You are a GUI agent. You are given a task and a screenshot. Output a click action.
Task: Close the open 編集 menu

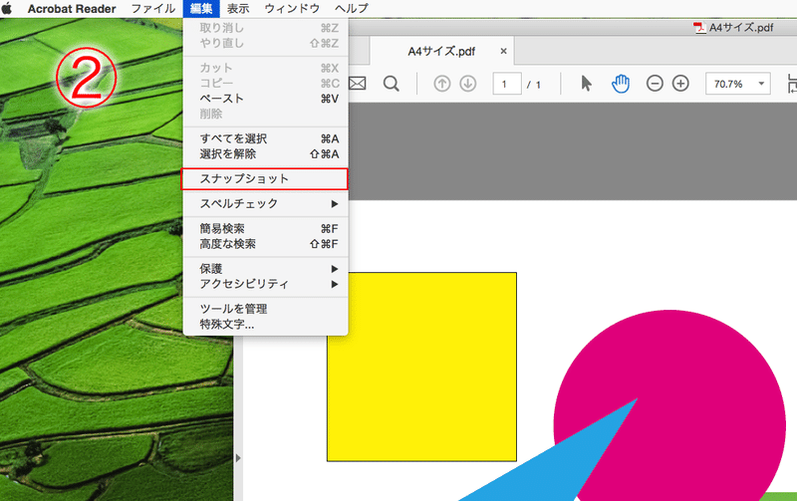click(x=201, y=9)
